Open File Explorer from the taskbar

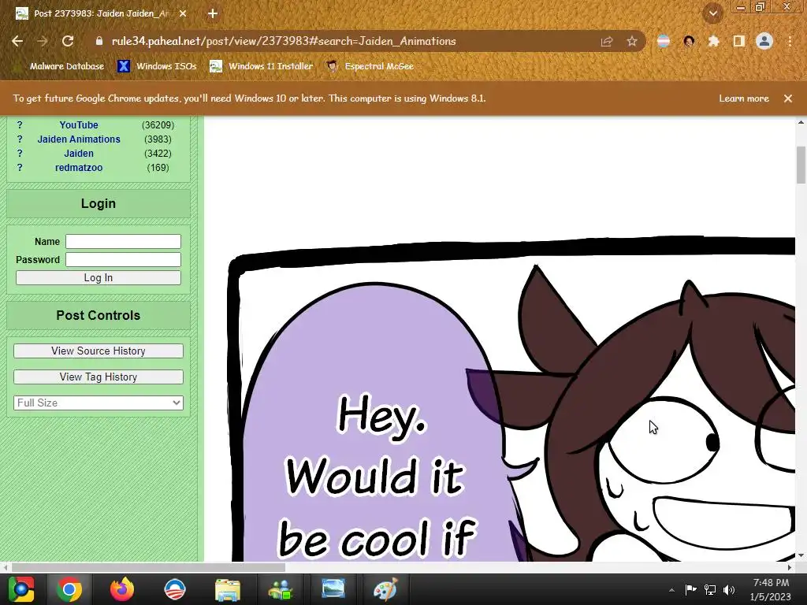click(x=228, y=589)
